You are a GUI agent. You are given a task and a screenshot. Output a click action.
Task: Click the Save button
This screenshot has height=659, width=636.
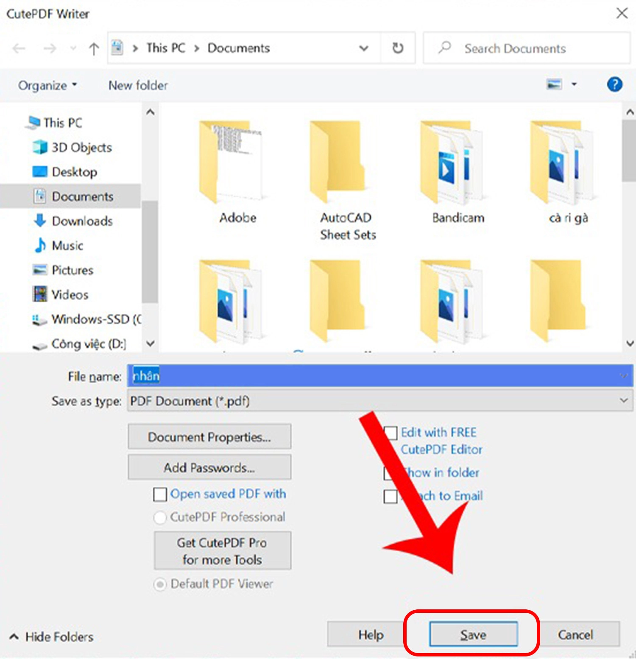(x=473, y=634)
